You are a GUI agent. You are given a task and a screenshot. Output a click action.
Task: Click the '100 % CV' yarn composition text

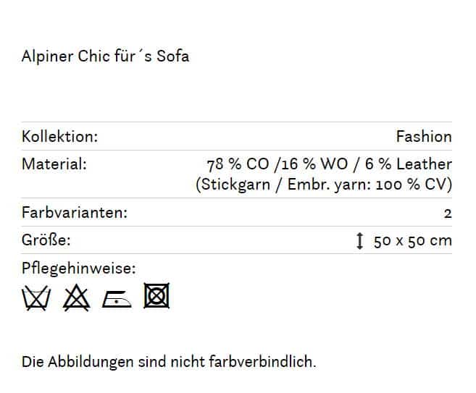click(x=414, y=185)
